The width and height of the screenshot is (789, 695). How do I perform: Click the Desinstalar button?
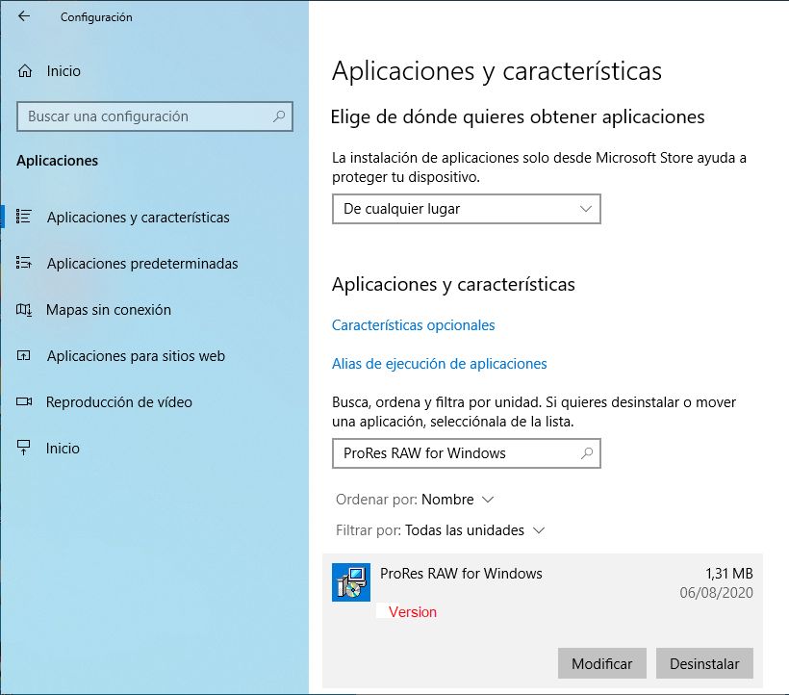(x=704, y=663)
